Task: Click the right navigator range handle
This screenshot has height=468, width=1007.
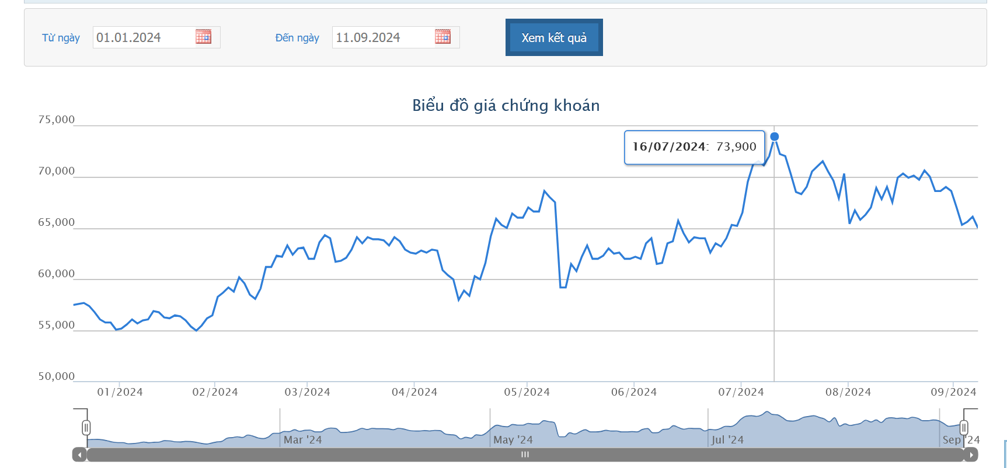Action: click(964, 428)
